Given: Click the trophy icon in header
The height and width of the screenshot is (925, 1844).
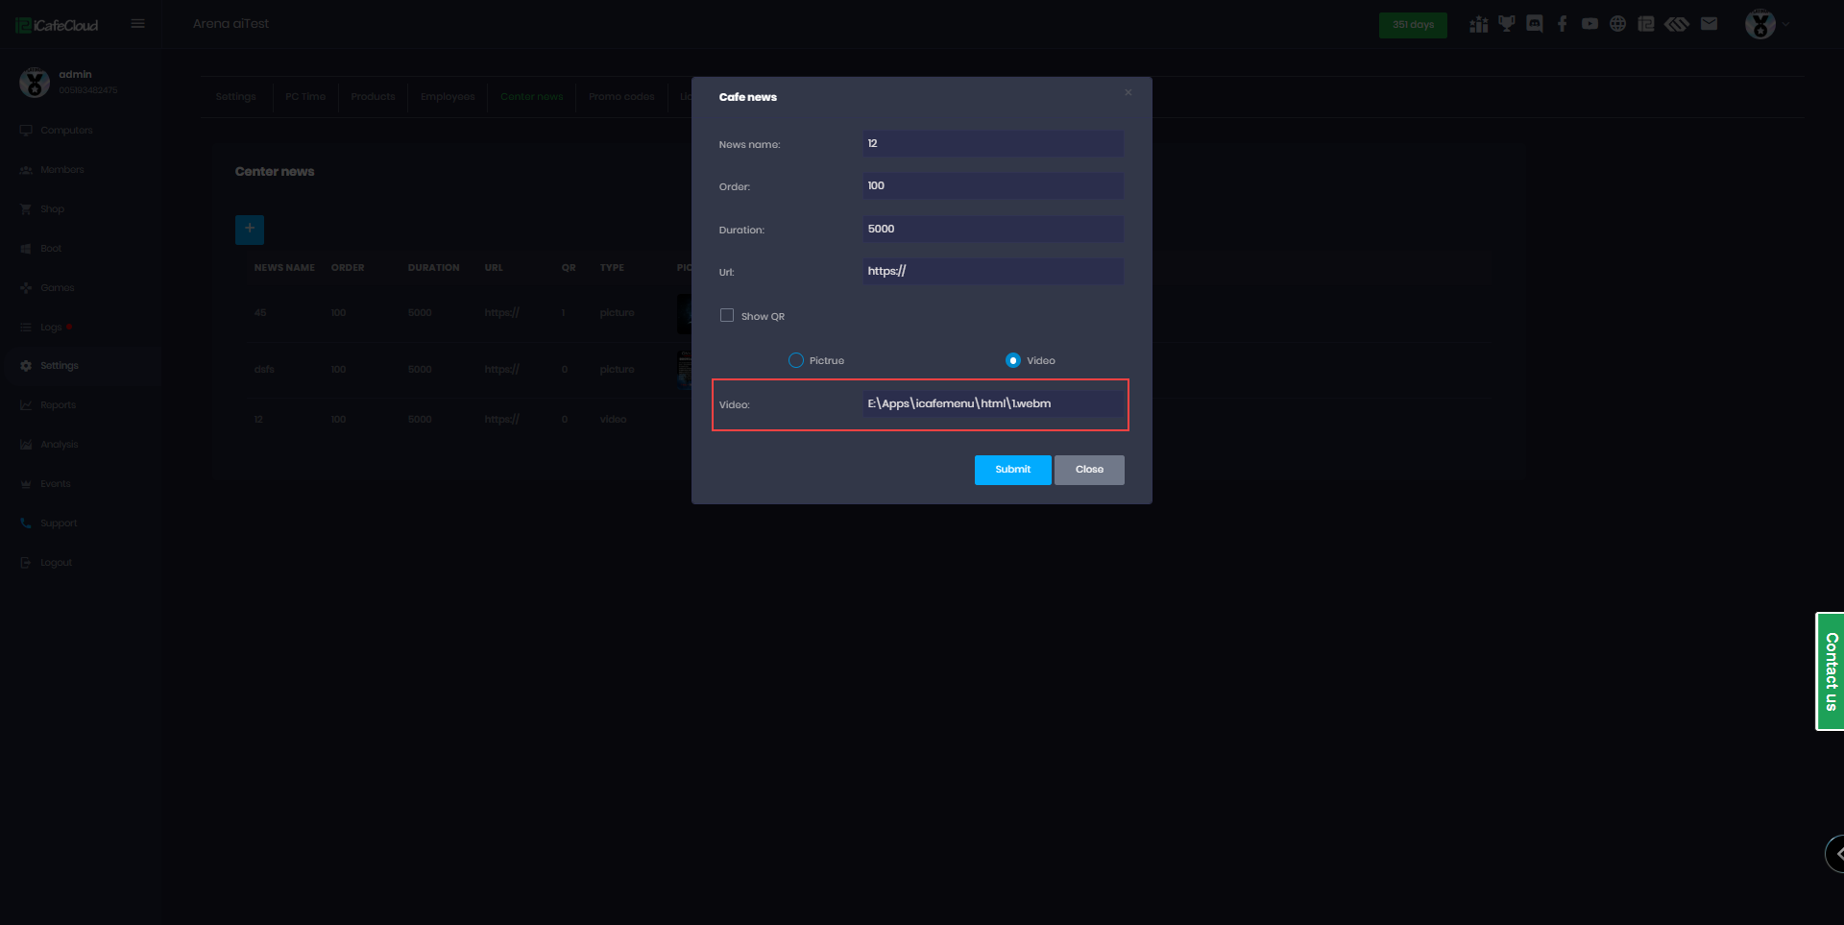Looking at the screenshot, I should (1507, 24).
